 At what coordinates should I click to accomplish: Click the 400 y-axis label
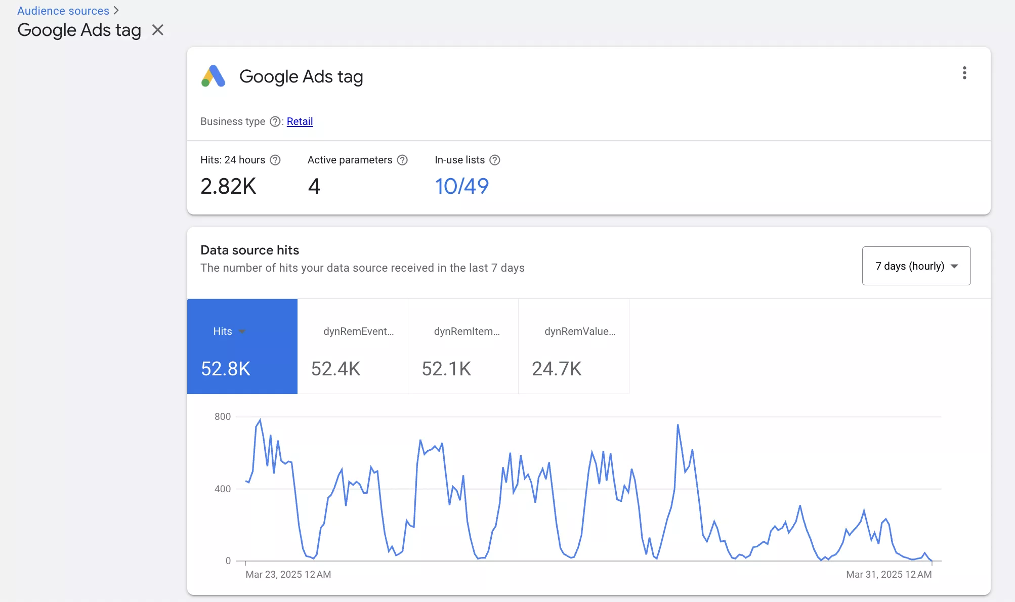coord(223,489)
